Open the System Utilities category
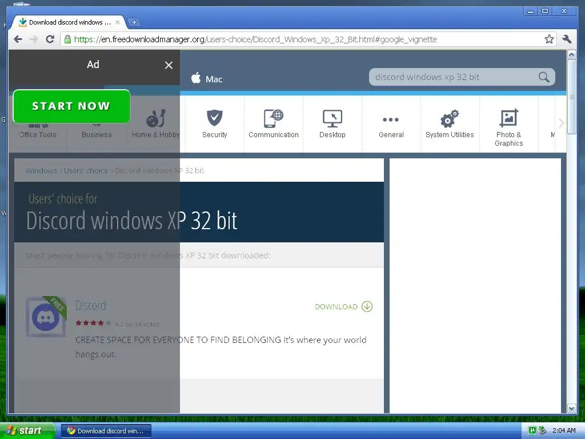The height and width of the screenshot is (439, 585). click(450, 124)
